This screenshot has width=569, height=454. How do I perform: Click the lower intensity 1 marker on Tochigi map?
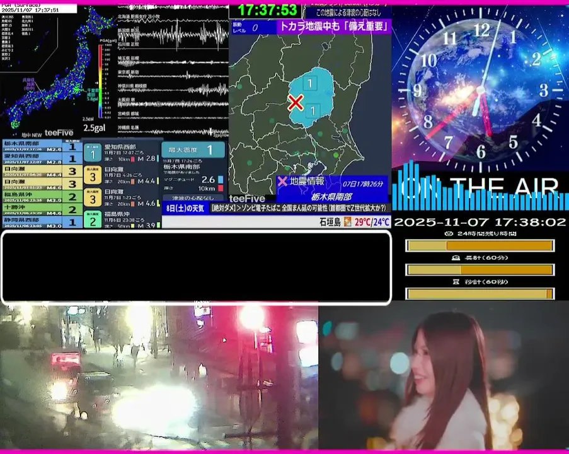tap(313, 110)
